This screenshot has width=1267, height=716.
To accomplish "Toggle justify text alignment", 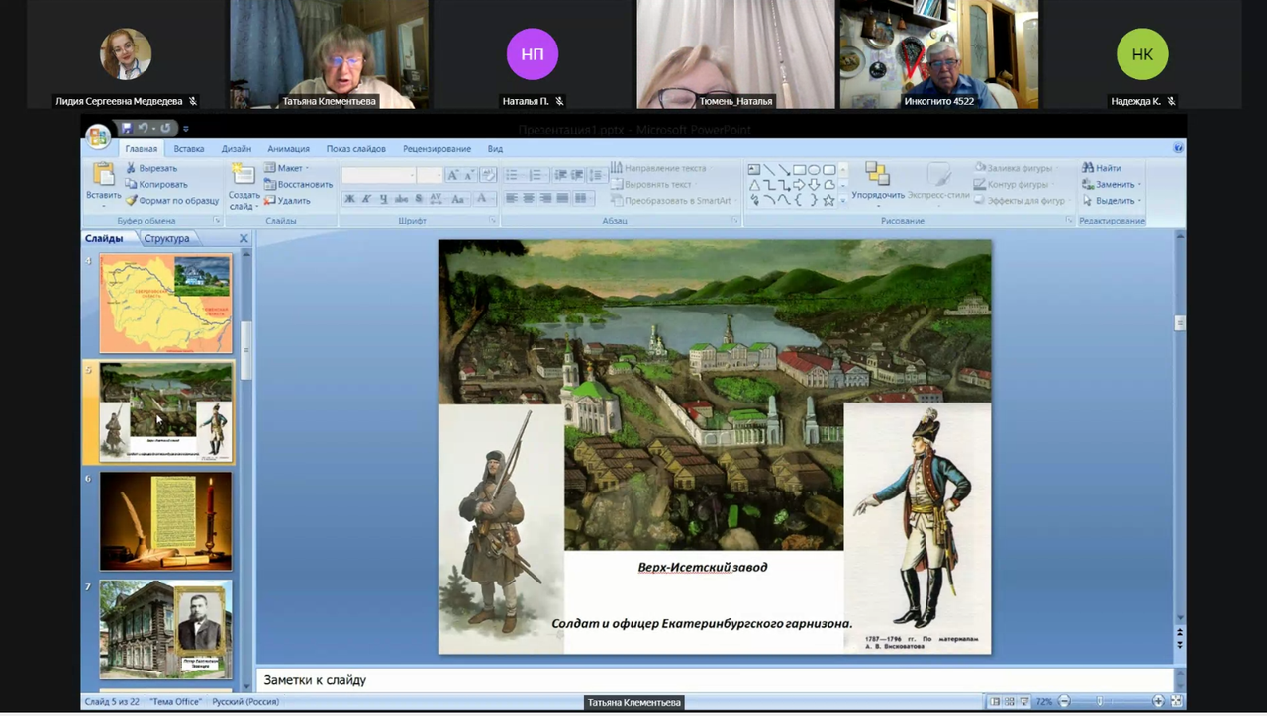I will [562, 199].
